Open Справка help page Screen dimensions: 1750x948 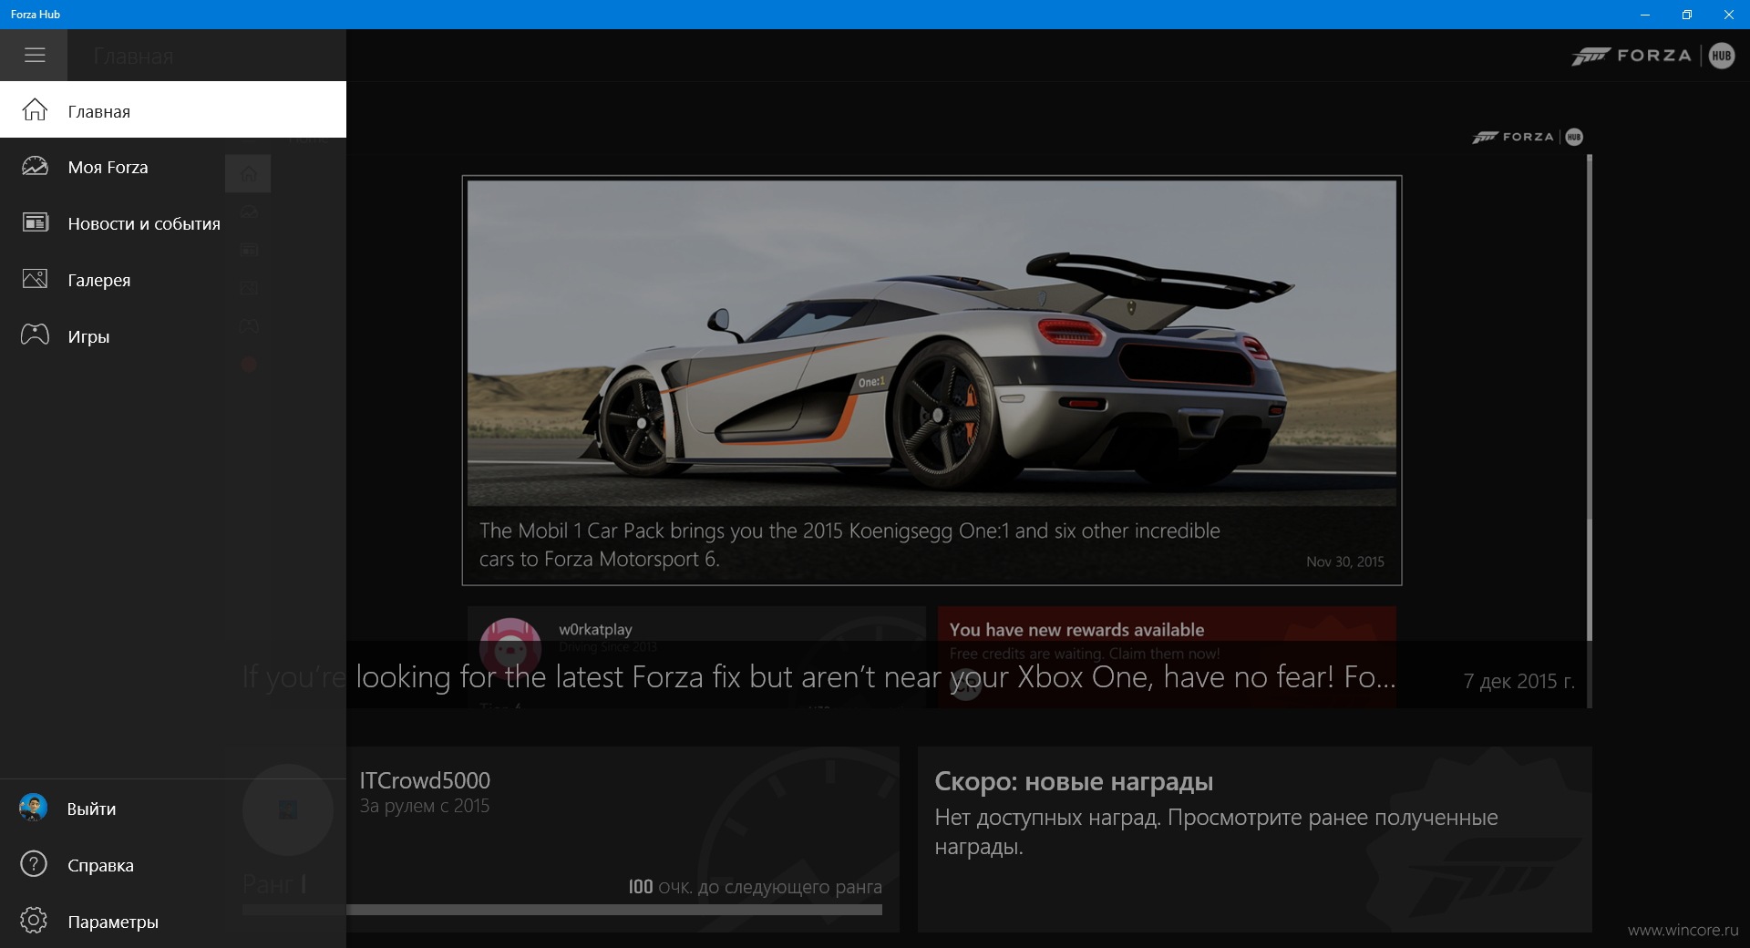click(173, 865)
